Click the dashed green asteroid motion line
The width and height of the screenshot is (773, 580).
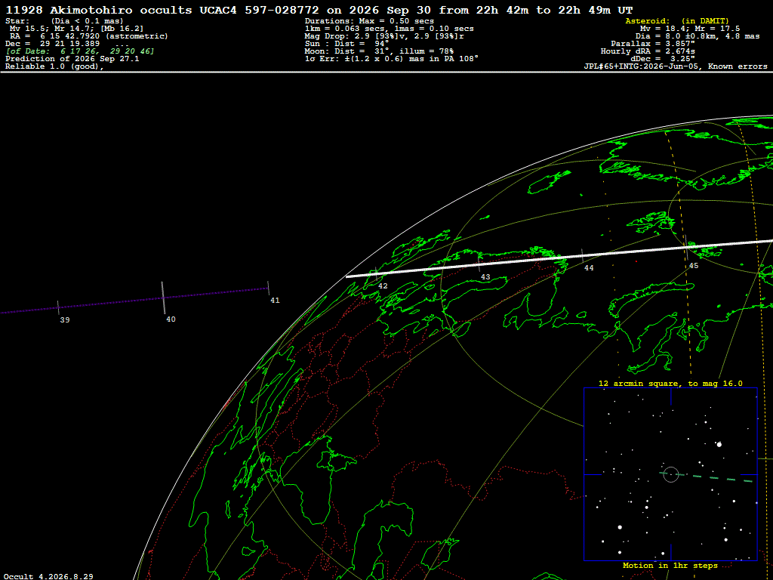pyautogui.click(x=706, y=477)
